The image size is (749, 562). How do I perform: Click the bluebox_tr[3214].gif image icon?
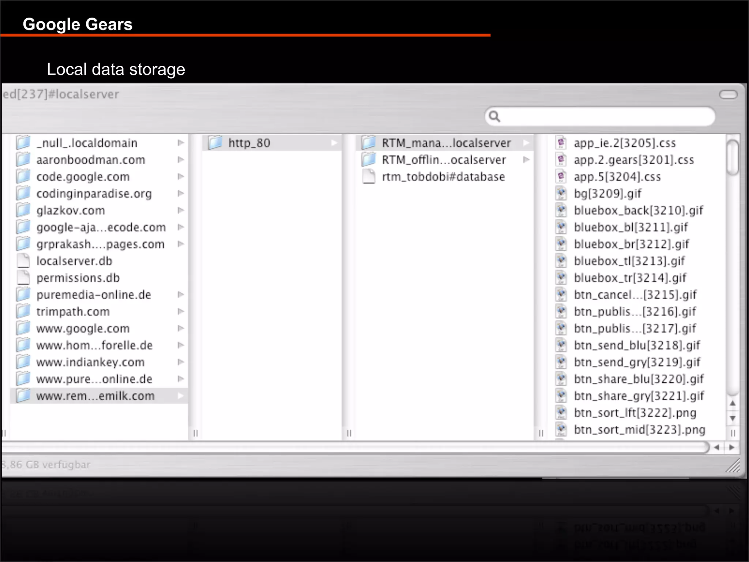(561, 278)
